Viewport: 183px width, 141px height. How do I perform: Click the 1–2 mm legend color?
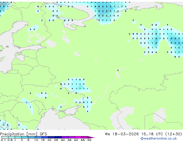click(18, 137)
